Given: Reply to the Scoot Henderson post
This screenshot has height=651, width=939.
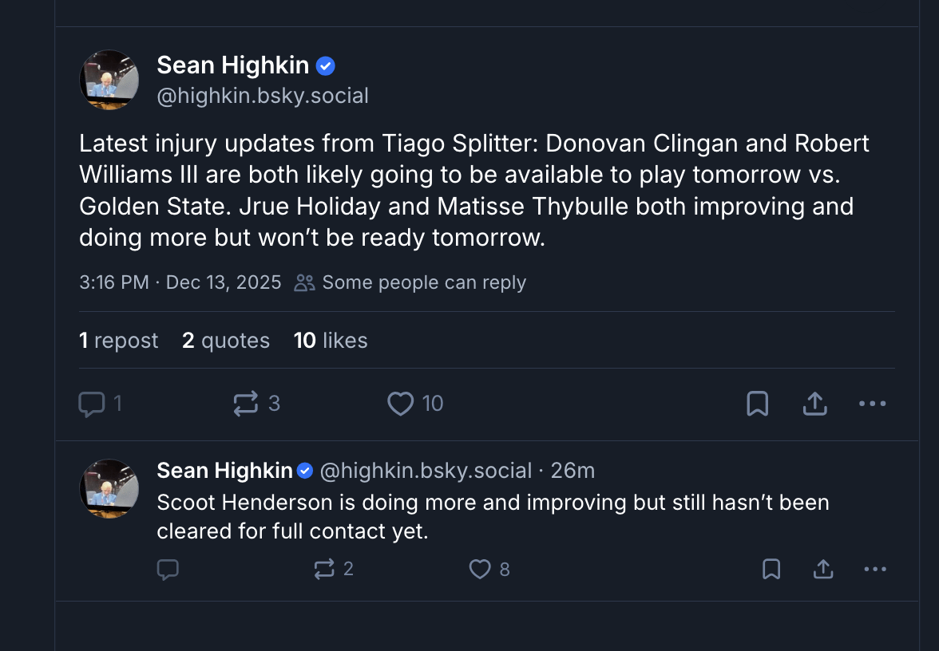Looking at the screenshot, I should (168, 569).
